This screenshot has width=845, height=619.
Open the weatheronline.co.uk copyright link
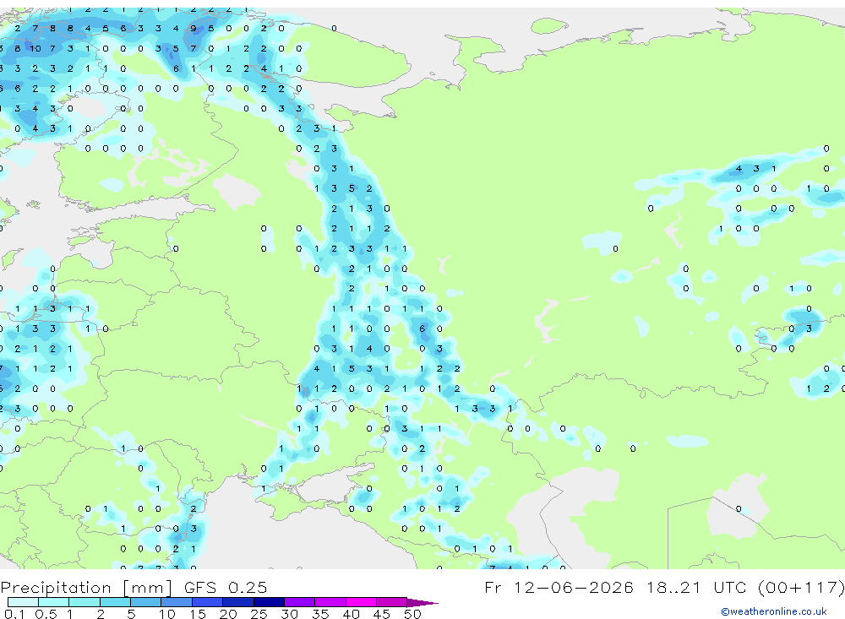click(x=773, y=611)
